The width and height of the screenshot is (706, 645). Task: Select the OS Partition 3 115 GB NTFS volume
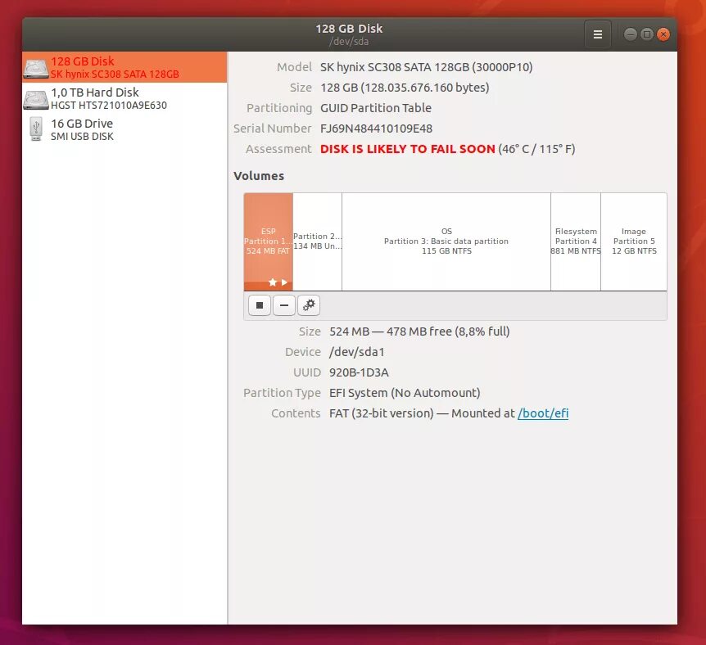tap(446, 241)
